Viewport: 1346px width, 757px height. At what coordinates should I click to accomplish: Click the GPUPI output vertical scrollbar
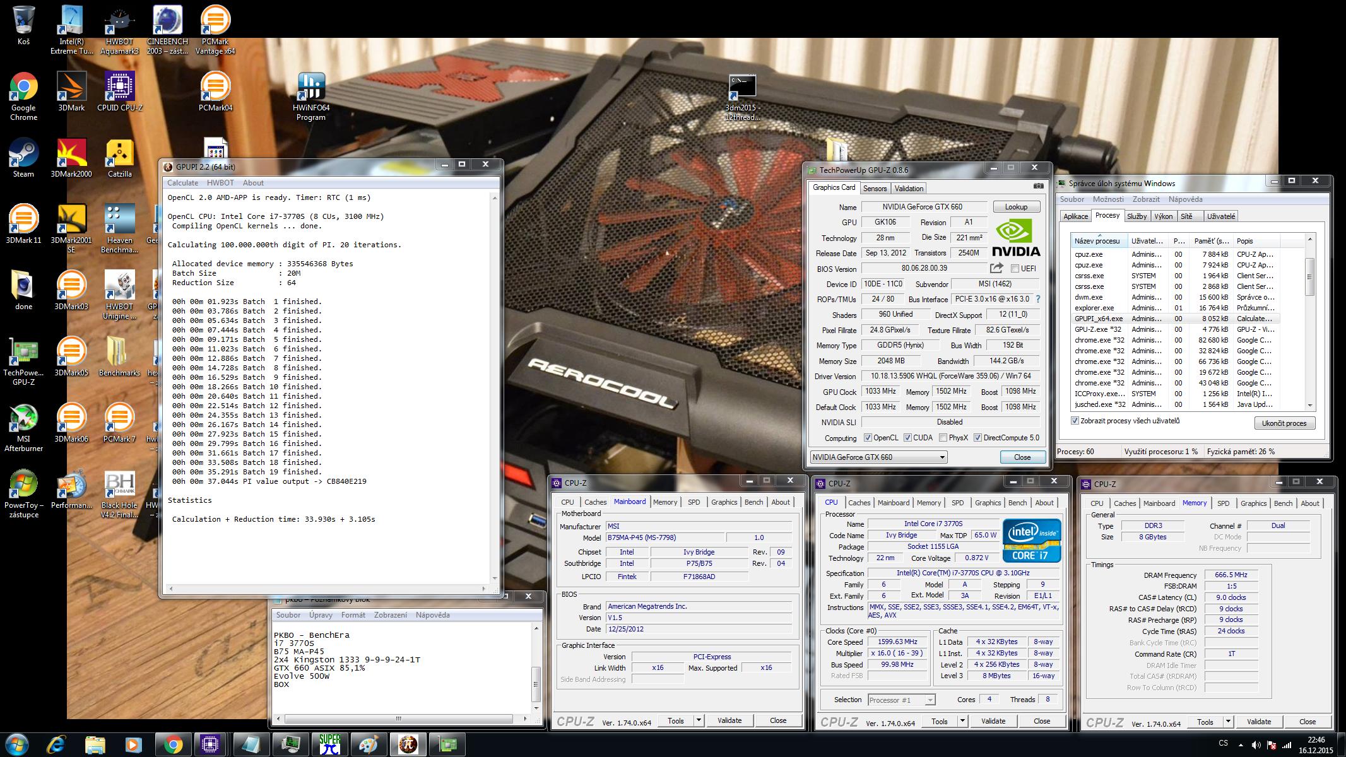tap(495, 387)
